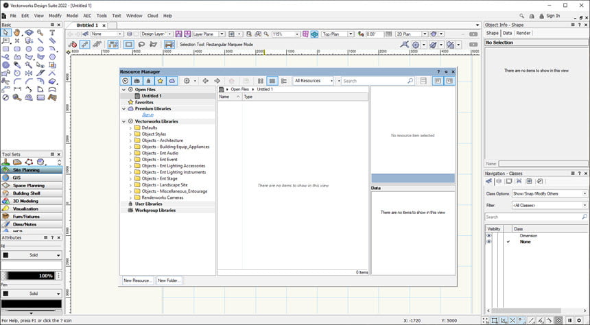Select the Flyover tool
Viewport: 590px width, 325px height.
coord(29,33)
